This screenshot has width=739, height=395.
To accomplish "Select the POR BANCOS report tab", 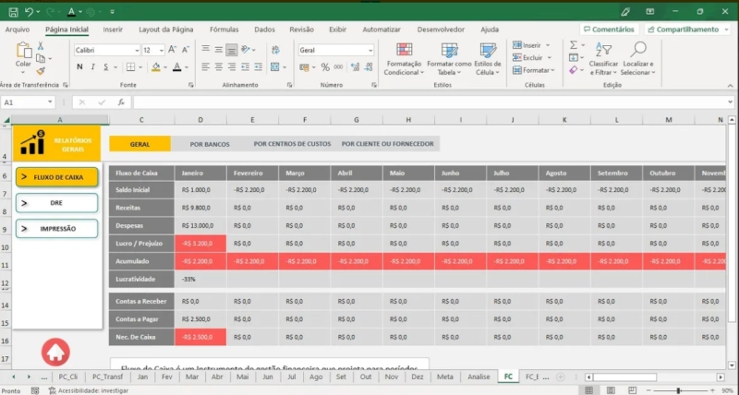I will point(210,144).
